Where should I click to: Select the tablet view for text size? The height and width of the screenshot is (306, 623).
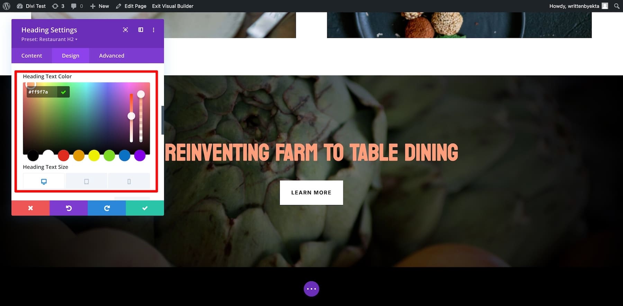point(87,182)
